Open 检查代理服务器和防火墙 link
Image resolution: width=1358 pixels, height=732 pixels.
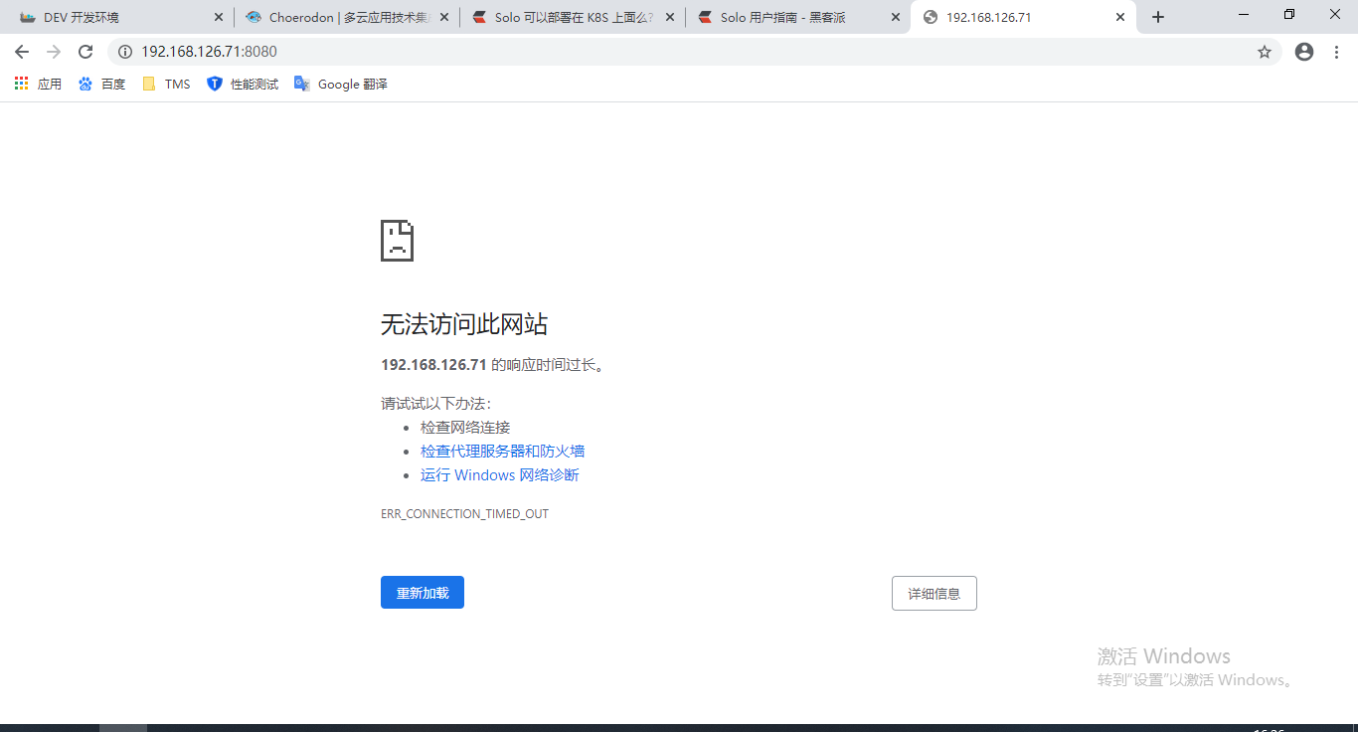[x=502, y=452]
